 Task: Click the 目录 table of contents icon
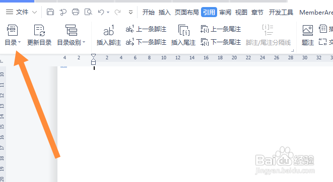12,30
